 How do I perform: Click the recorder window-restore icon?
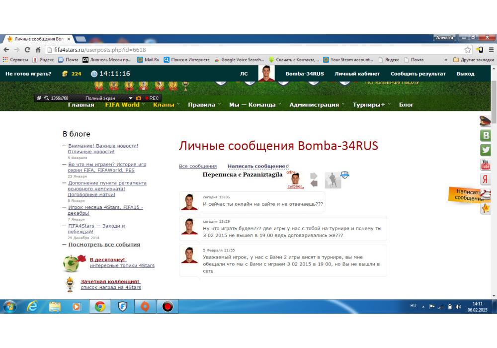(x=39, y=98)
